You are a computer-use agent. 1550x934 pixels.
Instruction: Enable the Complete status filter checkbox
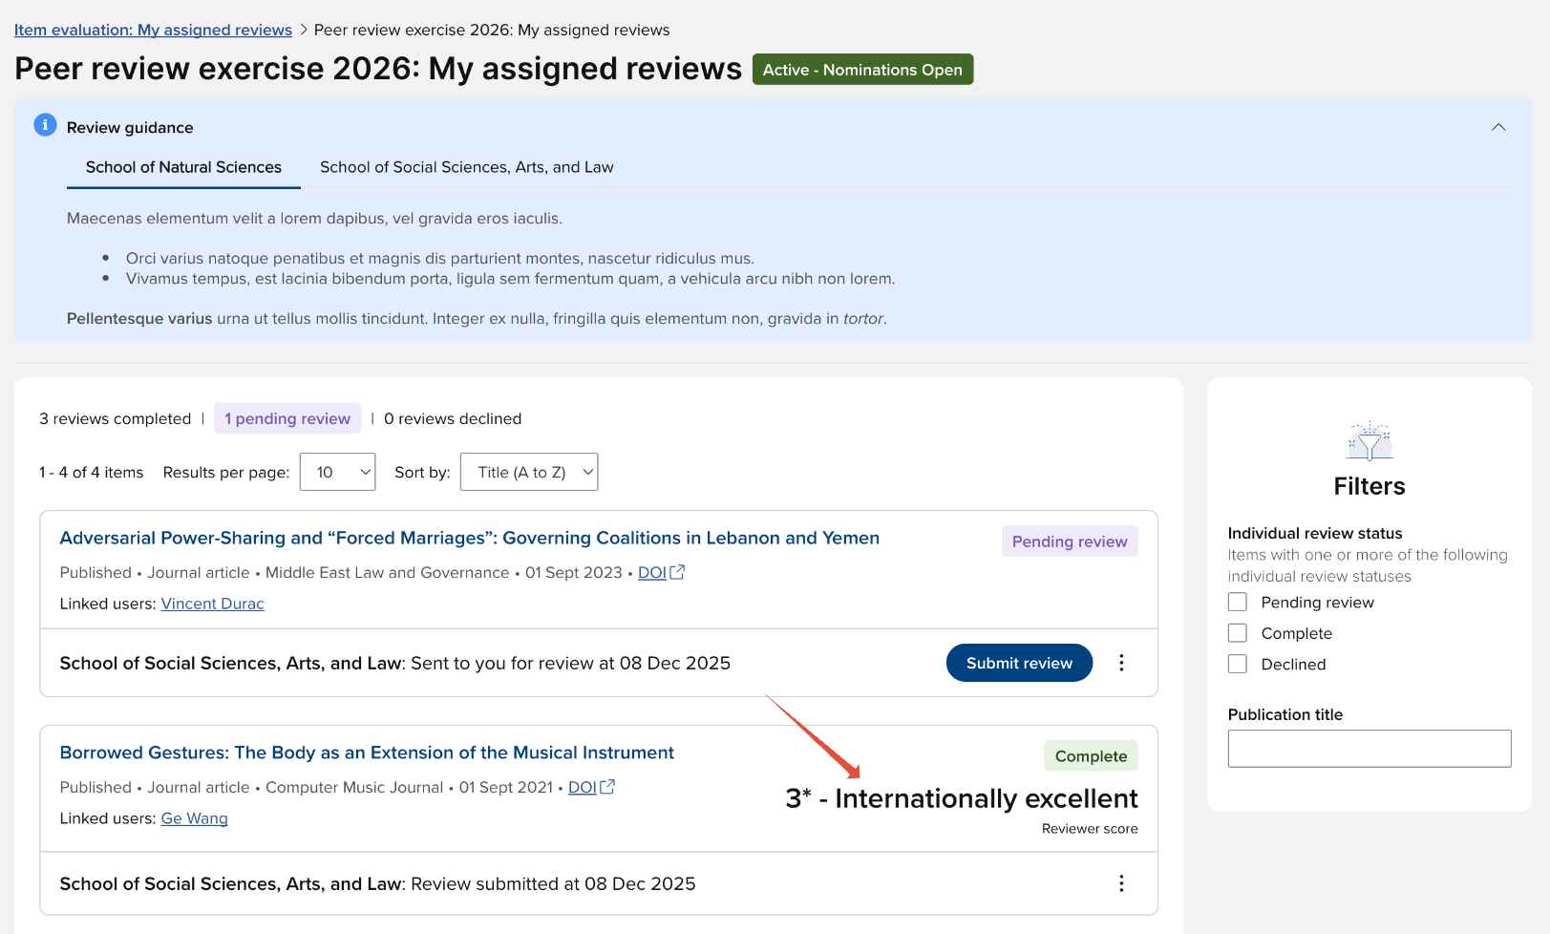click(1238, 633)
